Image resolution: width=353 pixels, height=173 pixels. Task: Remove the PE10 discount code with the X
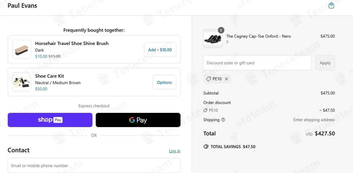(x=226, y=79)
